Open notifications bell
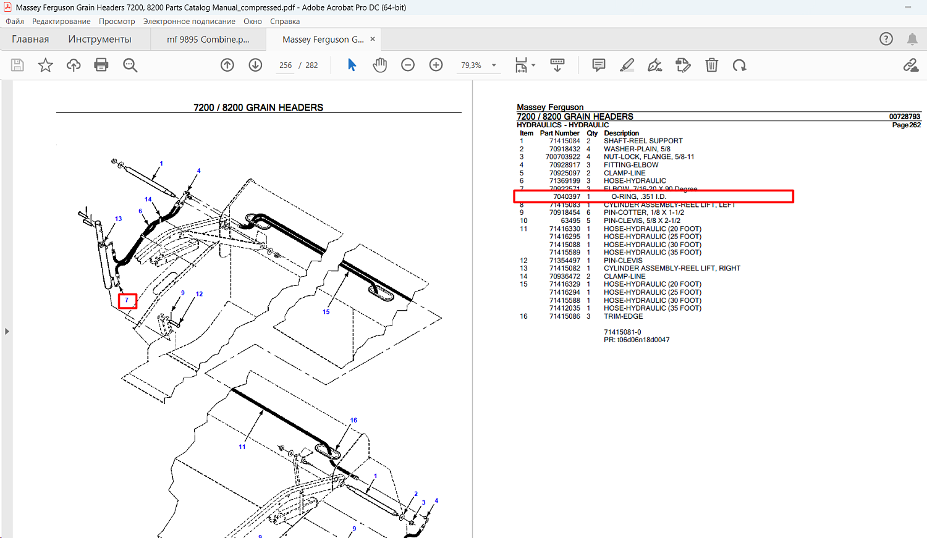The height and width of the screenshot is (538, 927). click(912, 39)
